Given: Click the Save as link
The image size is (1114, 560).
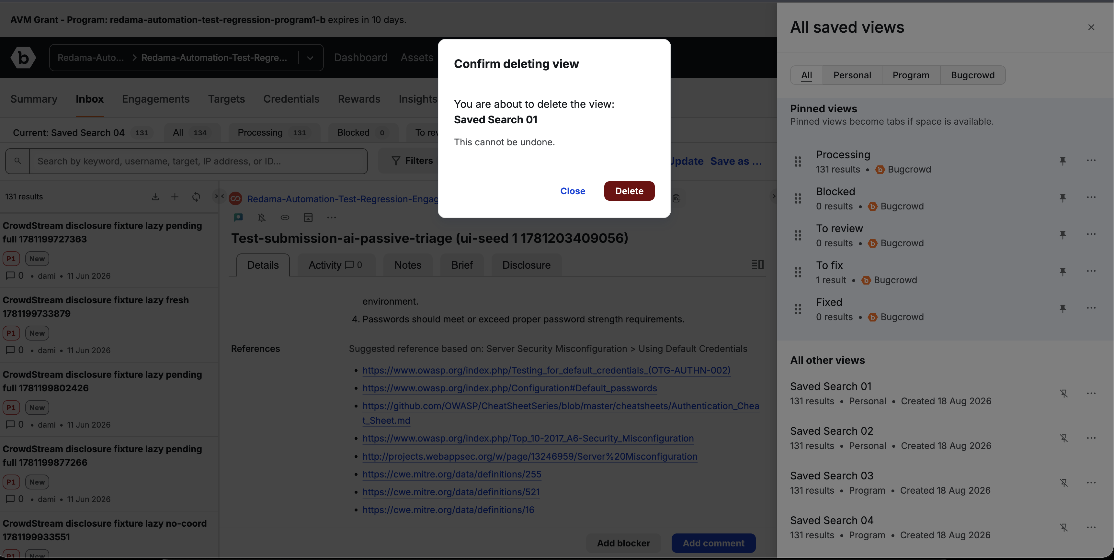Looking at the screenshot, I should click(x=736, y=161).
